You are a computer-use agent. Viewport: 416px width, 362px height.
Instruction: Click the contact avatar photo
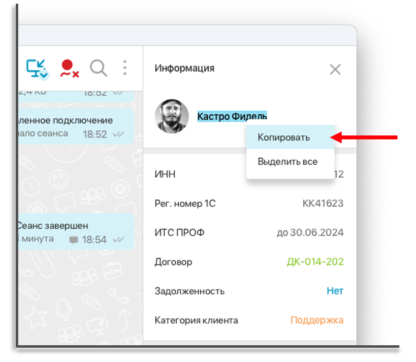[172, 116]
